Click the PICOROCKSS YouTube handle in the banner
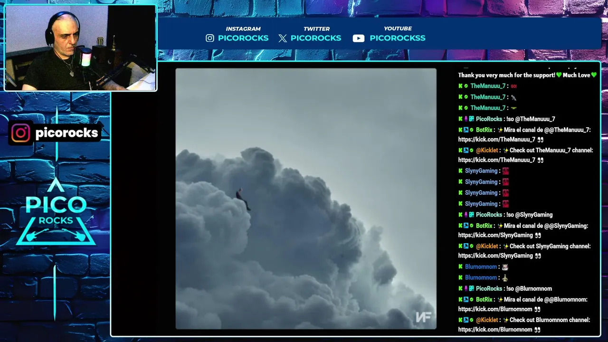 coord(398,38)
